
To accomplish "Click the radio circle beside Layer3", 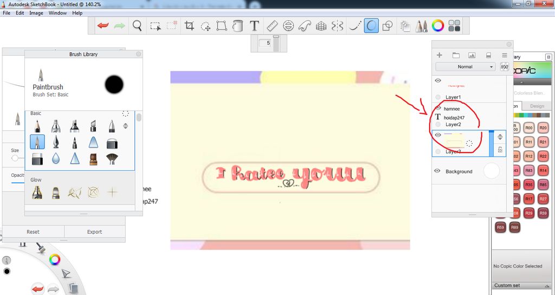I will point(438,152).
